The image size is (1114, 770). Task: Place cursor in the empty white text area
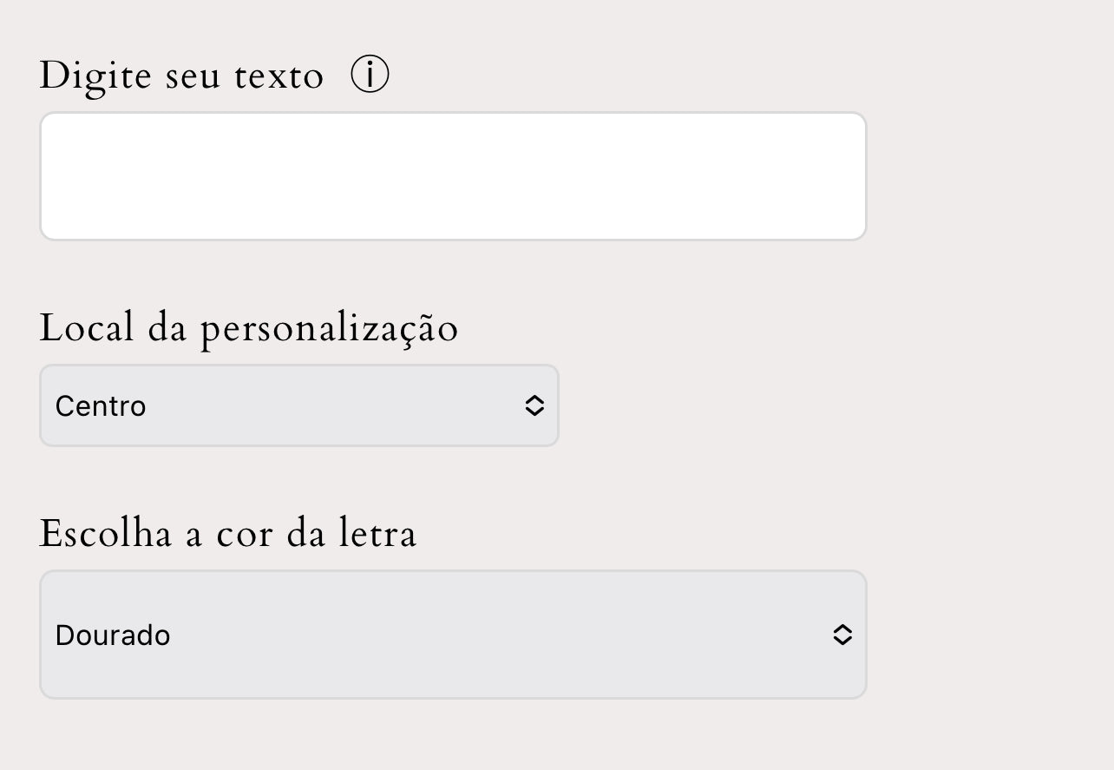(453, 176)
